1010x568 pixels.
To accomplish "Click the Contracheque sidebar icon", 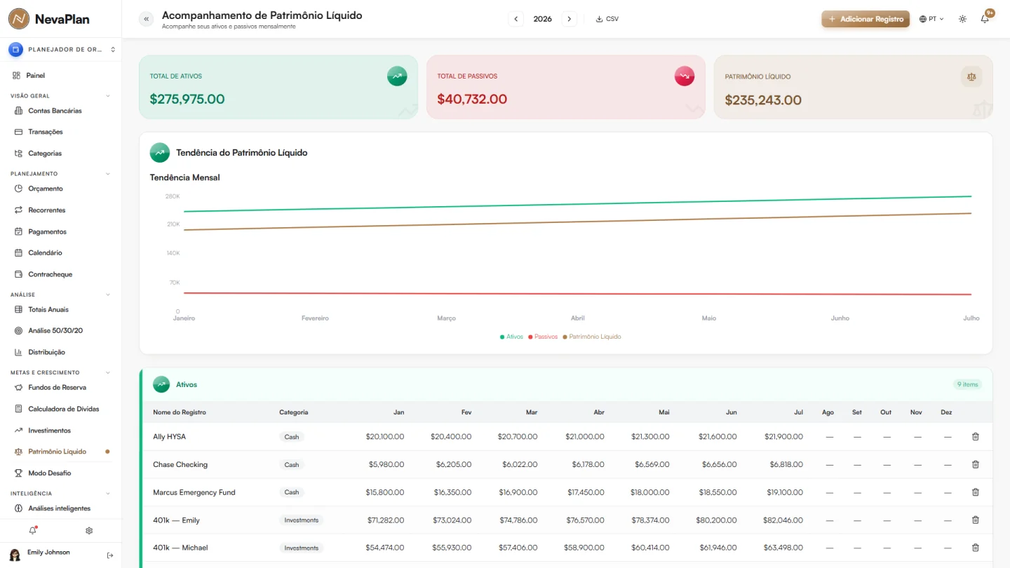I will (x=19, y=274).
